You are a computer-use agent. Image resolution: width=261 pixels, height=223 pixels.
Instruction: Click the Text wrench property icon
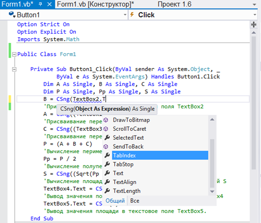coord(107,173)
